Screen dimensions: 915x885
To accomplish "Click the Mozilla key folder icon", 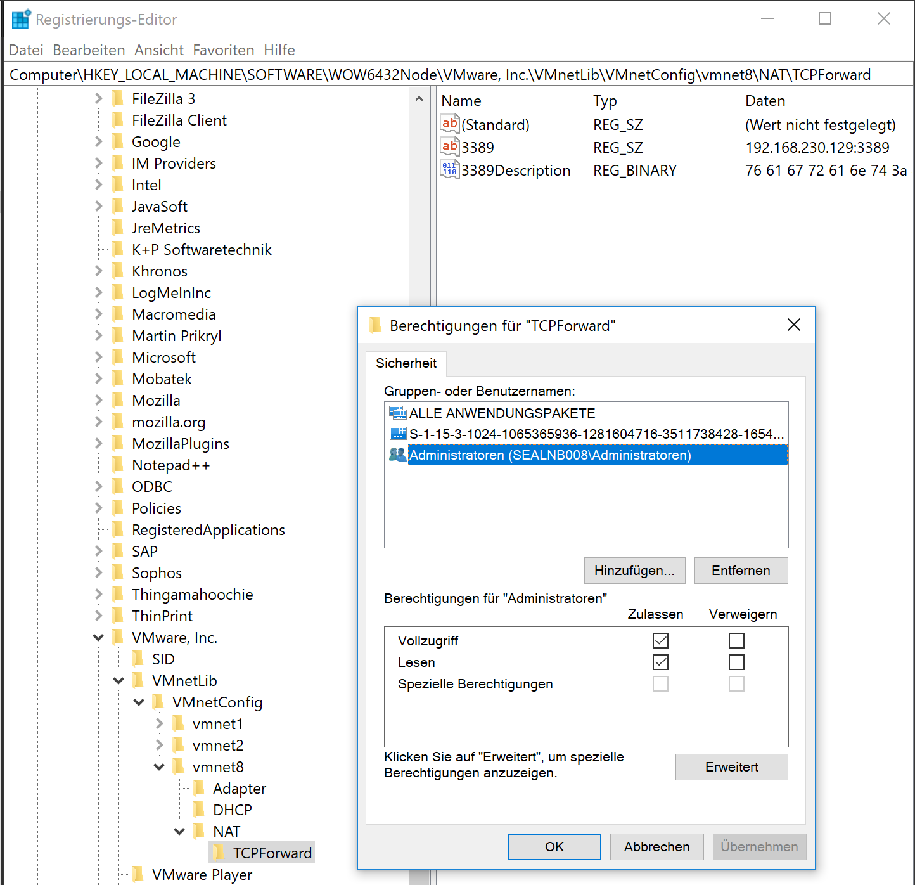I will pos(117,400).
